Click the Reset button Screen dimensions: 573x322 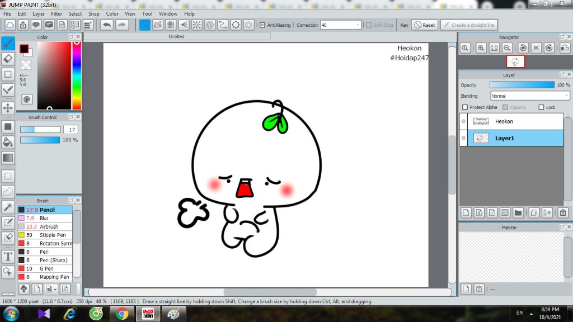pos(425,25)
